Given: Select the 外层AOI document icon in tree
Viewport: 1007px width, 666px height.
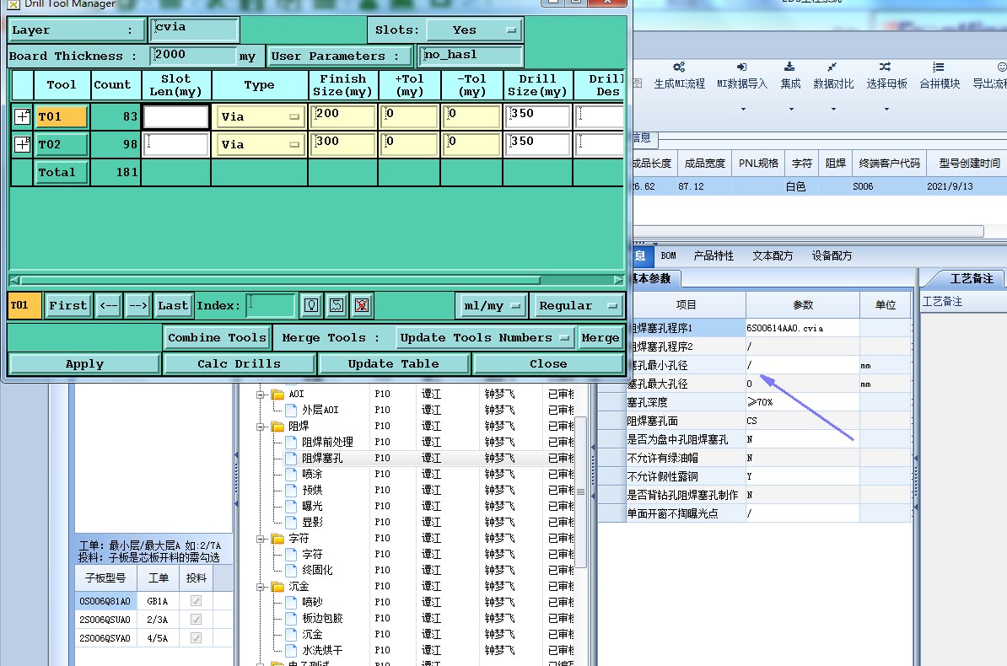Looking at the screenshot, I should 291,410.
